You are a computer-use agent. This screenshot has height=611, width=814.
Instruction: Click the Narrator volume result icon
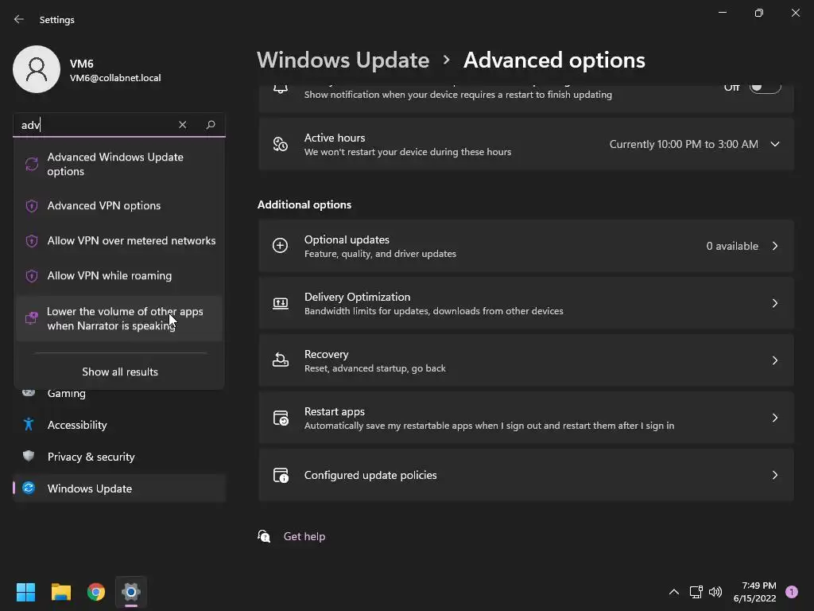pyautogui.click(x=32, y=318)
